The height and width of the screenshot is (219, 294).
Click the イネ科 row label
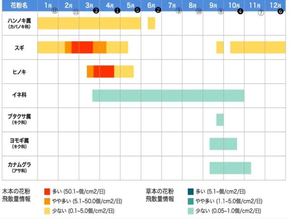coord(19,95)
